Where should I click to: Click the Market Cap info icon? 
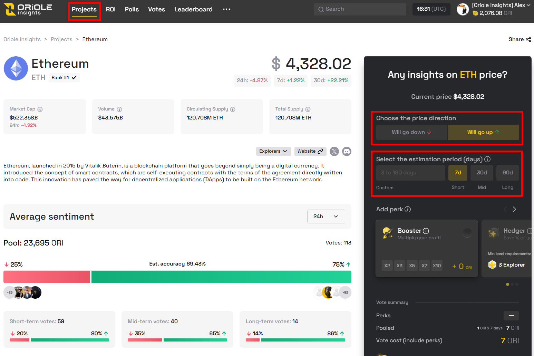[40, 109]
